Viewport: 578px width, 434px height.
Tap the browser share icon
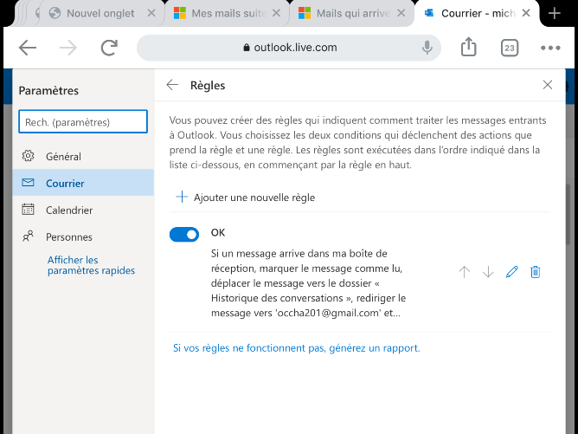[468, 47]
